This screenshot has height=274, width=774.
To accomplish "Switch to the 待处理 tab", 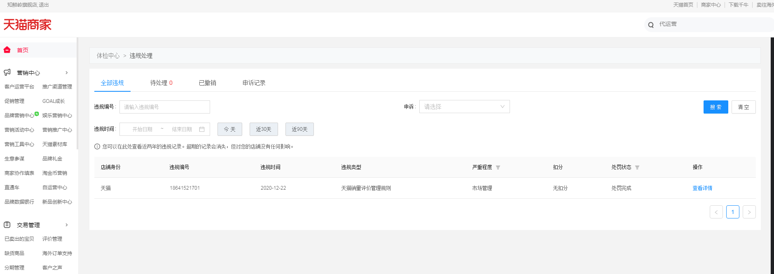I will tap(161, 83).
